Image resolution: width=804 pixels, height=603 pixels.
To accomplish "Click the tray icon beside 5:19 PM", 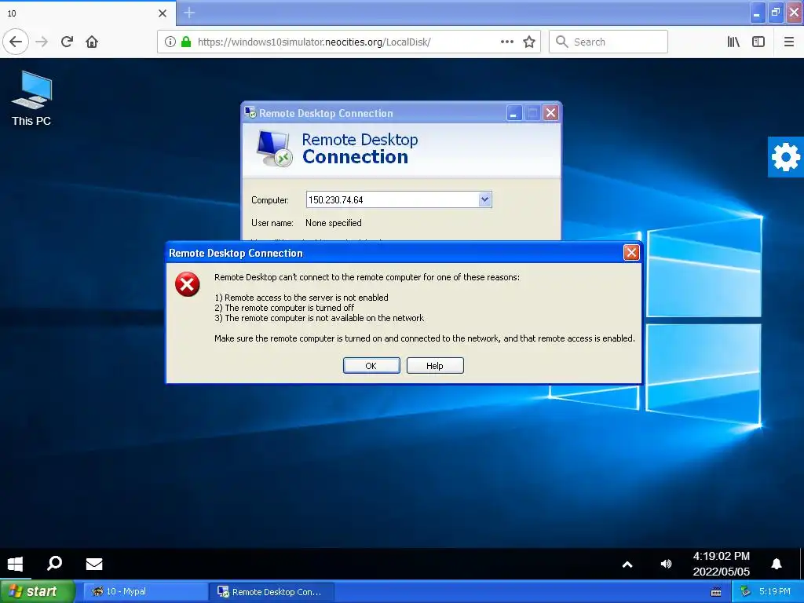I will pyautogui.click(x=745, y=592).
